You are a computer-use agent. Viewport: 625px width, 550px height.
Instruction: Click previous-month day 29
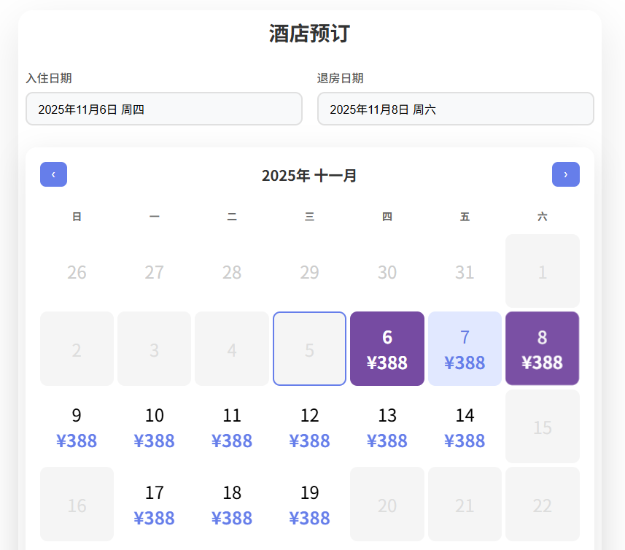pyautogui.click(x=309, y=272)
